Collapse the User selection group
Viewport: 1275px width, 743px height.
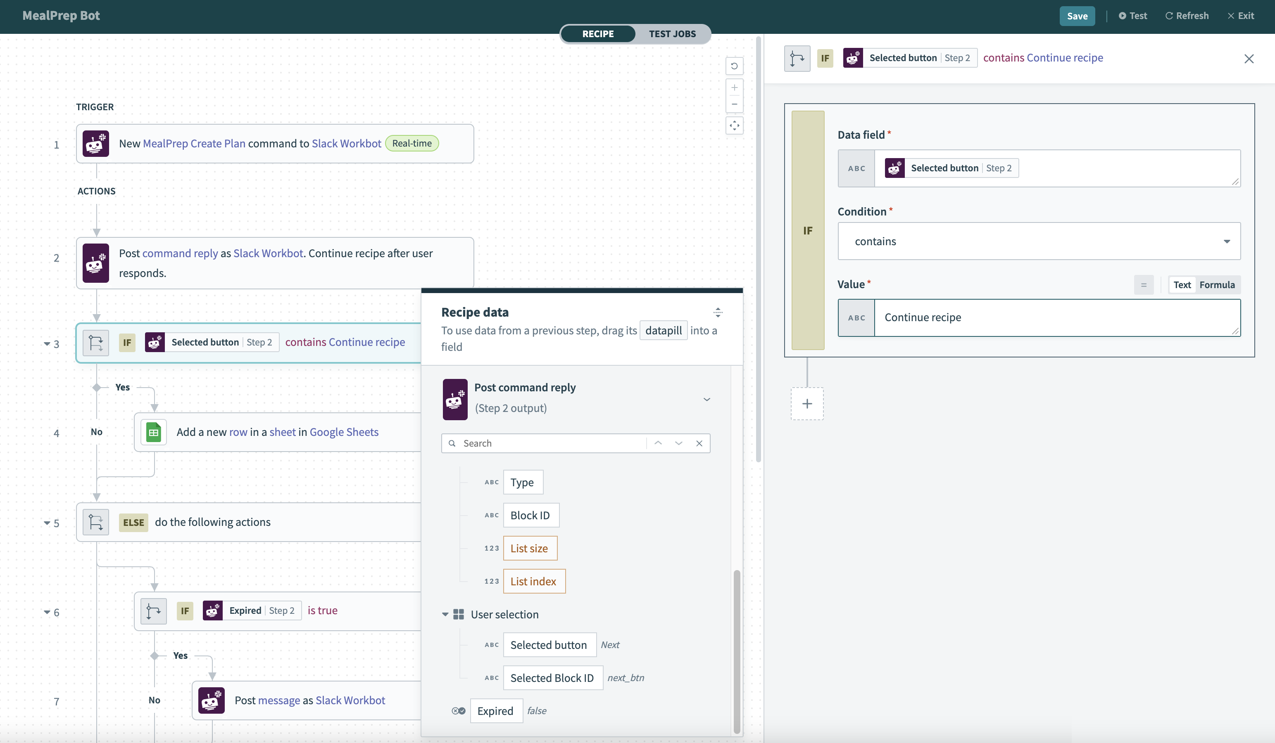445,614
